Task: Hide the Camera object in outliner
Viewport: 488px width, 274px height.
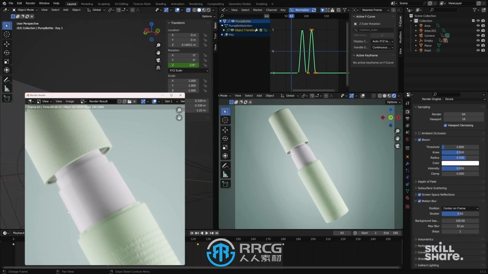Action: (x=478, y=35)
